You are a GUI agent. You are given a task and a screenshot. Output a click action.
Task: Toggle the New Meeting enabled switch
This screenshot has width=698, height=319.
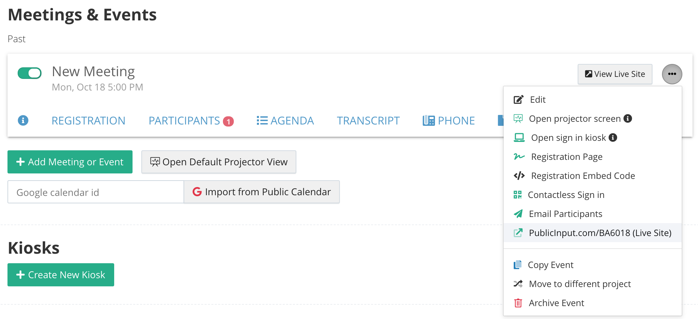30,73
